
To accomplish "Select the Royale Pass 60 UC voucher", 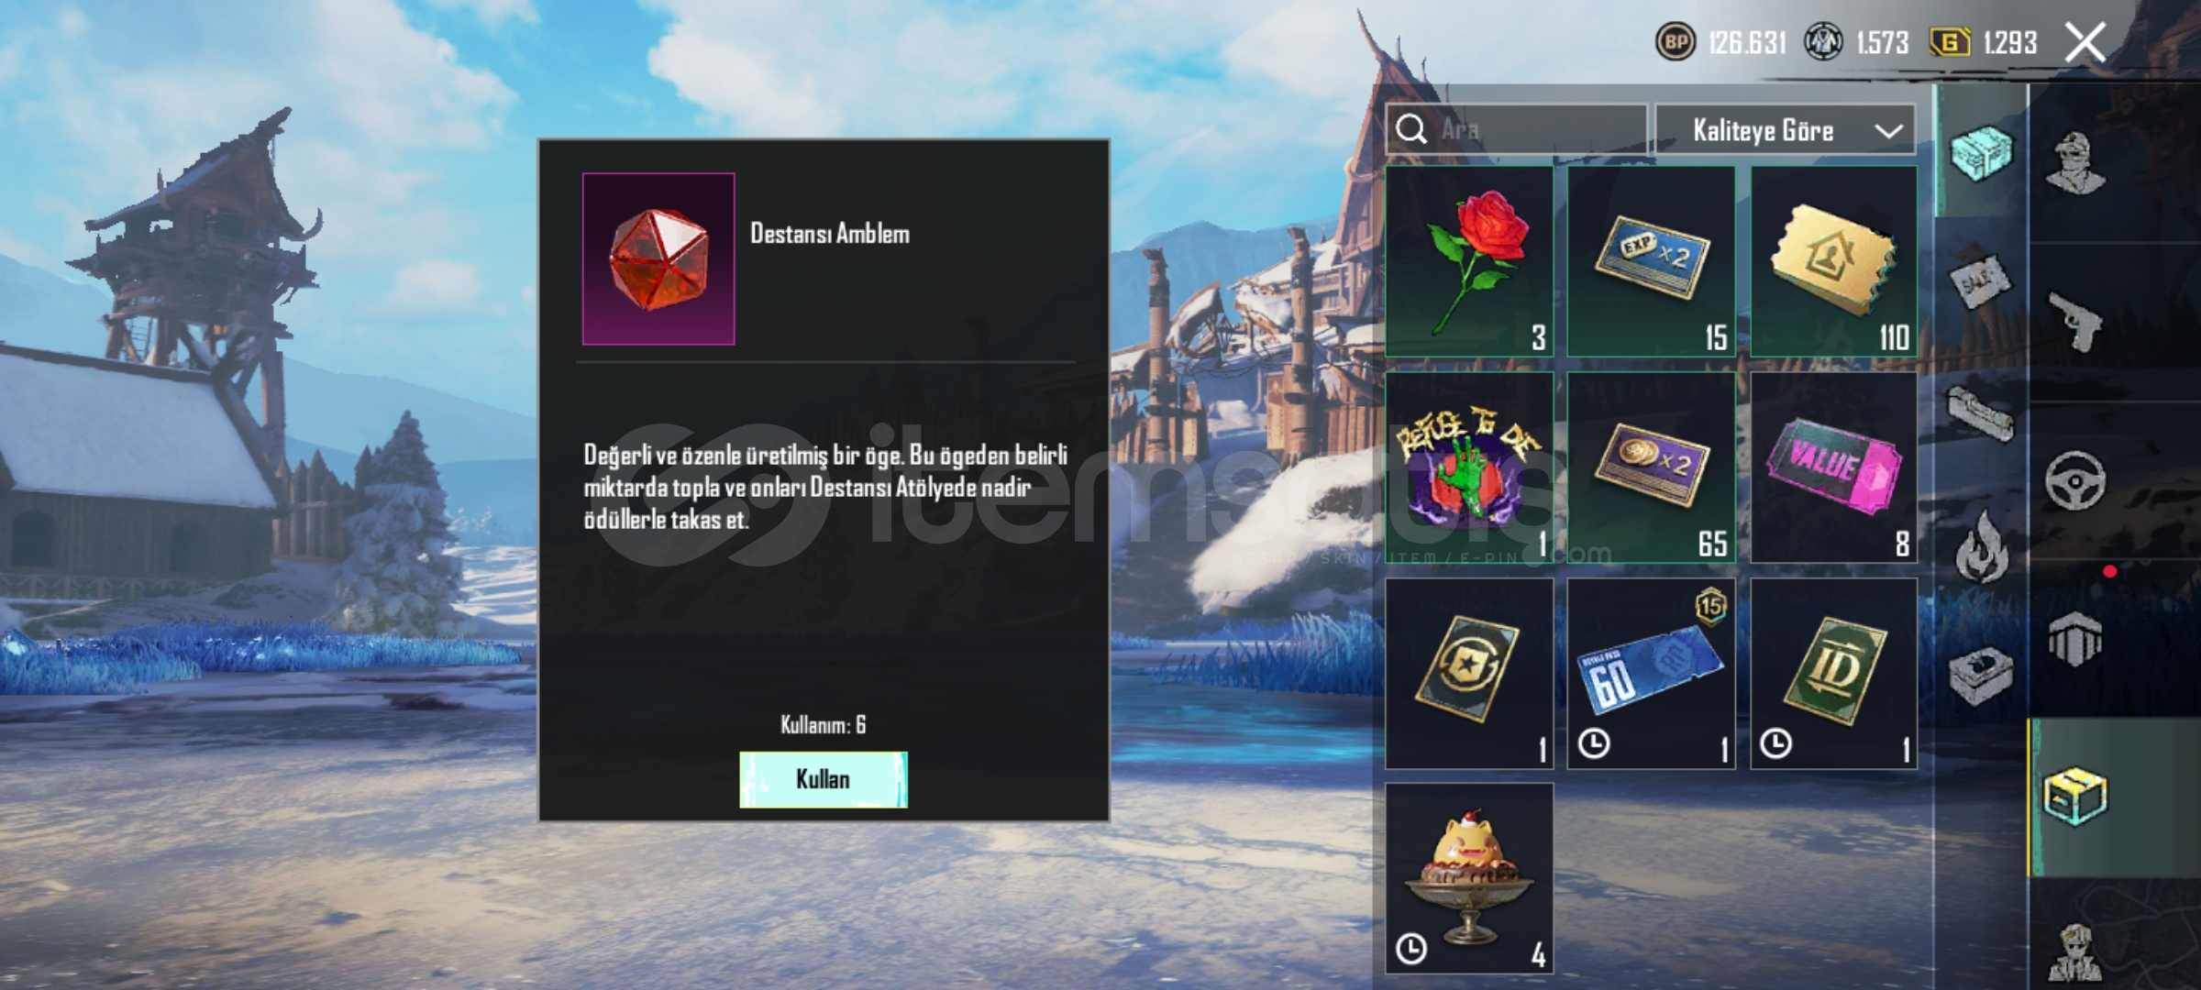I will pyautogui.click(x=1651, y=674).
